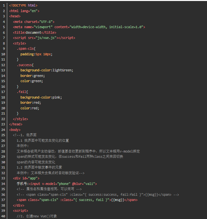Click the .success CSS selector
Image resolution: width=207 pixels, height=219 pixels.
25,65
